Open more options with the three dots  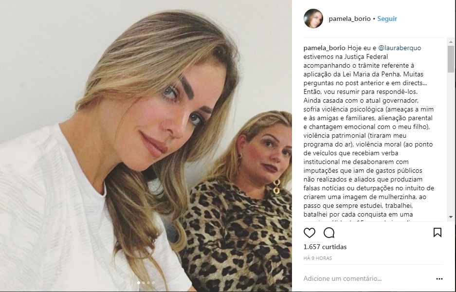tap(439, 279)
